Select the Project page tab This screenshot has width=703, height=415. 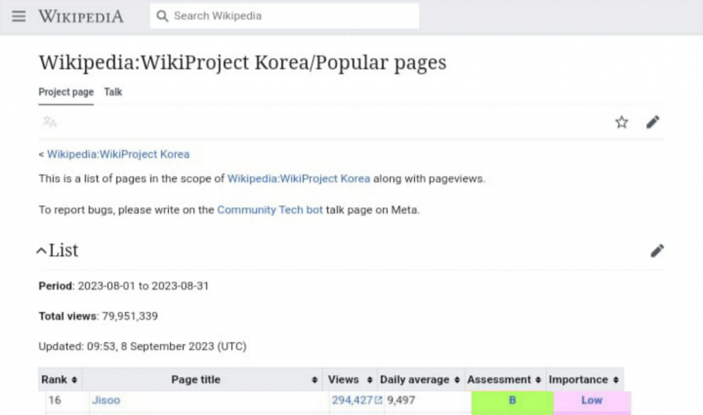(66, 92)
